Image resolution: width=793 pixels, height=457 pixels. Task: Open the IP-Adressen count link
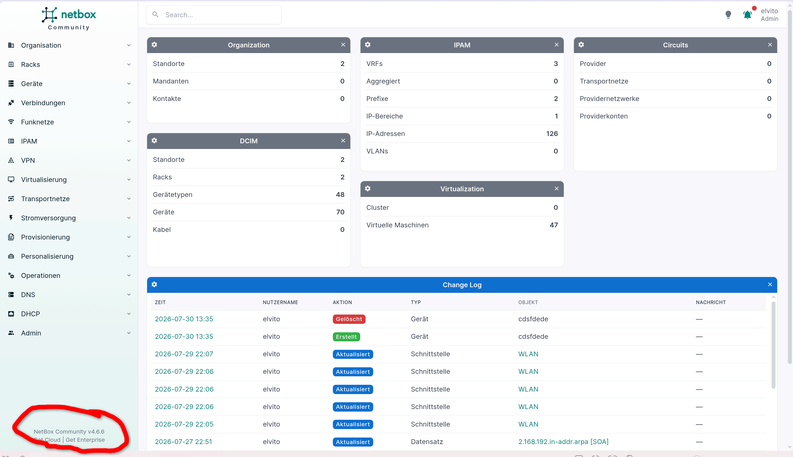(552, 134)
